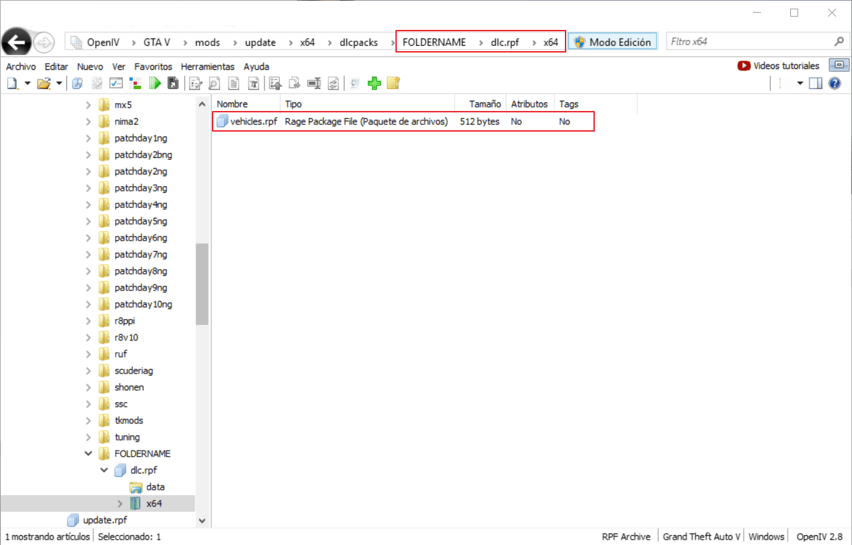Click the greyed forward navigation arrow
The height and width of the screenshot is (545, 852).
tap(44, 43)
